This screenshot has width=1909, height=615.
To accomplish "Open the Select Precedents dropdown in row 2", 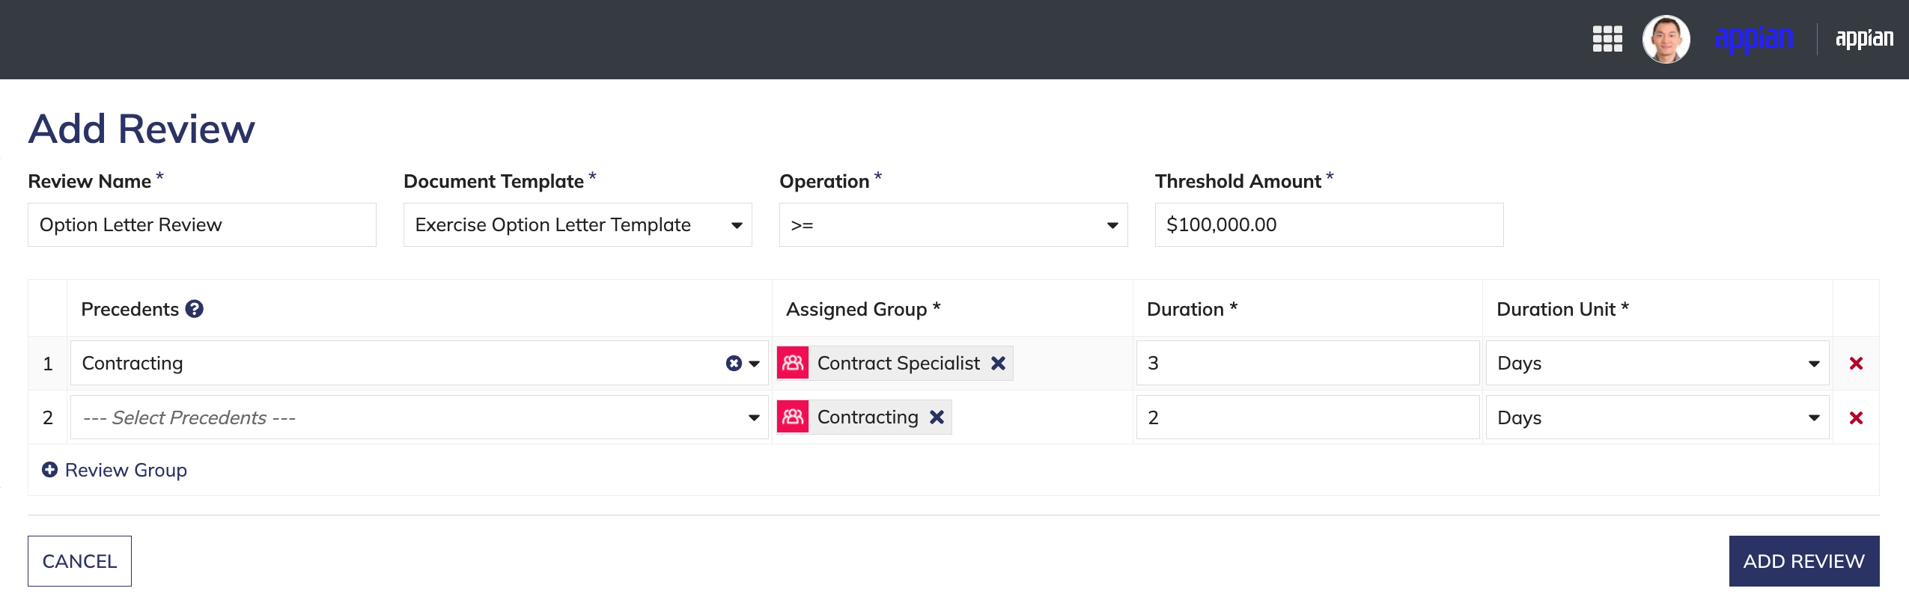I will [x=420, y=417].
